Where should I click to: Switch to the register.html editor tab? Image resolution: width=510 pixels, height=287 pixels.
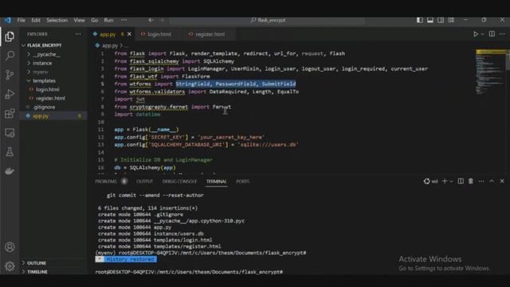point(210,34)
